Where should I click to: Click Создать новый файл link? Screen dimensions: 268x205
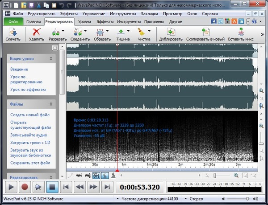(30, 115)
